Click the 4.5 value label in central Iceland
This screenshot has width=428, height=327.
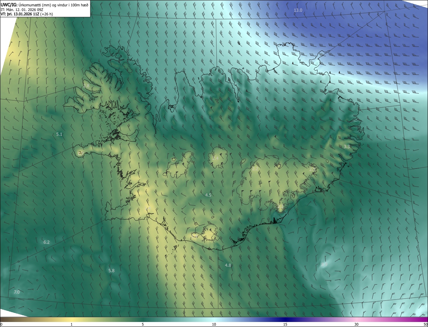[208, 195]
